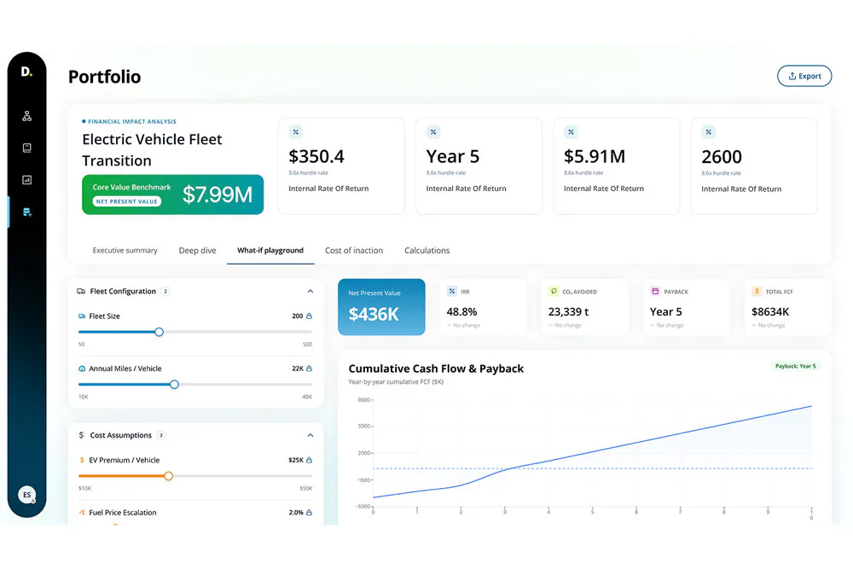Switch to Executive summary tab
This screenshot has height=569, width=853.
pyautogui.click(x=125, y=250)
